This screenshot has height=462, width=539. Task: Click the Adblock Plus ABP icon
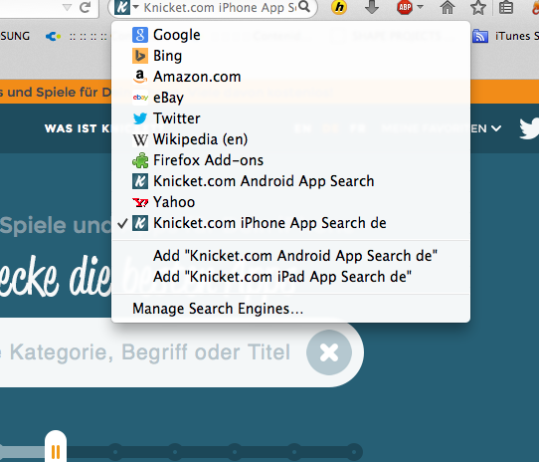coord(405,7)
